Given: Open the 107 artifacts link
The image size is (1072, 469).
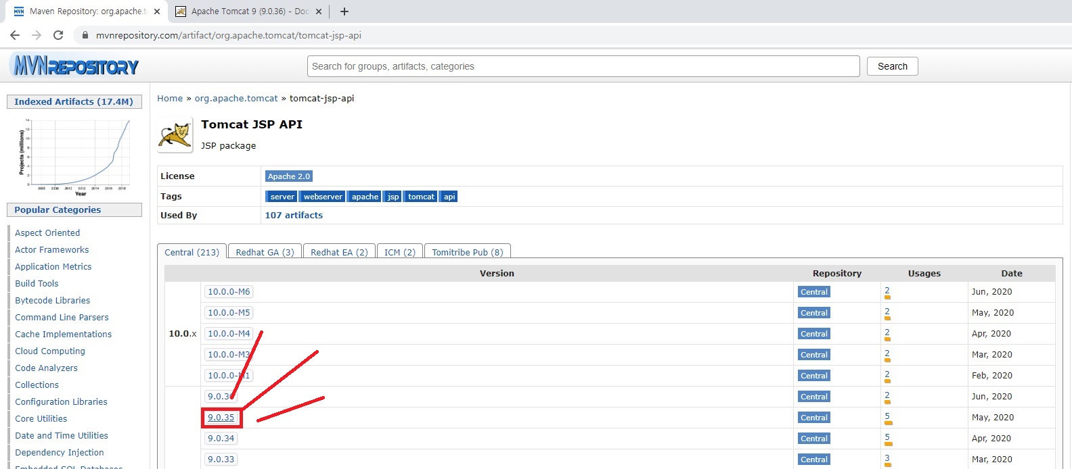Looking at the screenshot, I should click(x=294, y=215).
